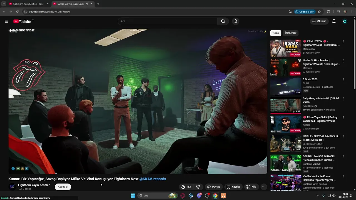Open Berkay Yazıcı live stream thumbnail
The height and width of the screenshot is (200, 356).
(286, 124)
